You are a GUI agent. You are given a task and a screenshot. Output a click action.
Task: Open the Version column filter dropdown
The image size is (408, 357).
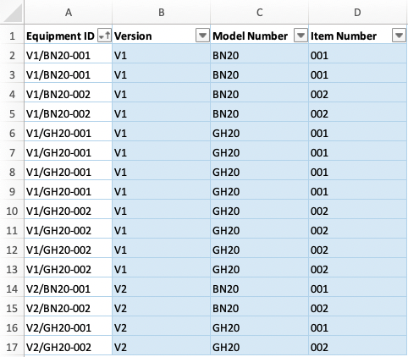[x=202, y=36]
